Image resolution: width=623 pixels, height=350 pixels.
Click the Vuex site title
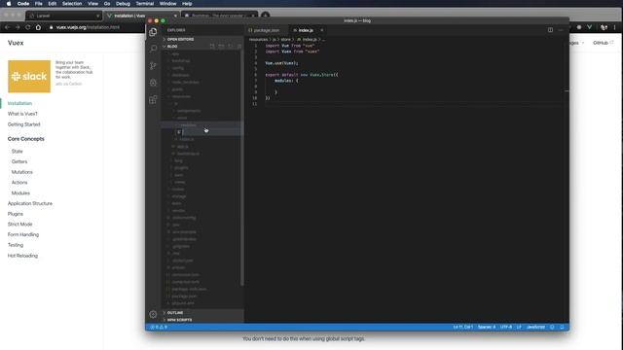[16, 43]
